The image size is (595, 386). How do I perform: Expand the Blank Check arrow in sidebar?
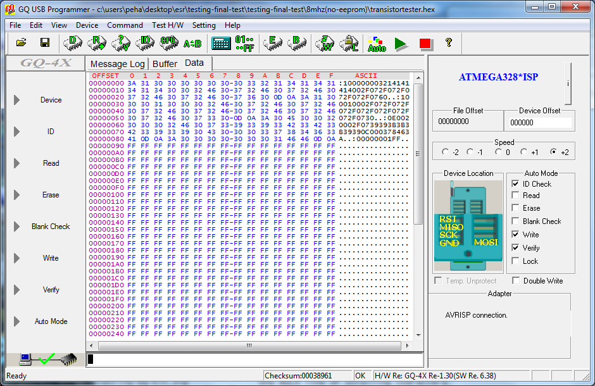pos(17,227)
